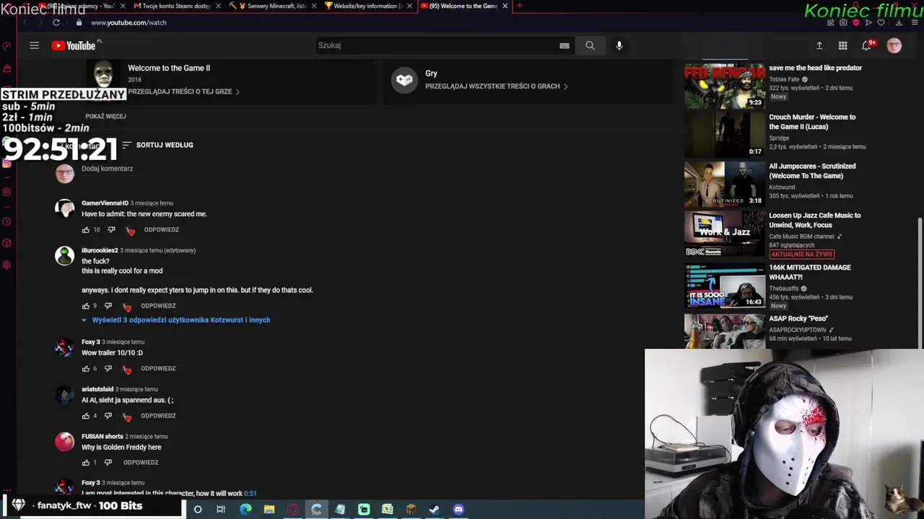
Task: Click the www.youtube.com/watch address bar
Action: click(x=128, y=22)
